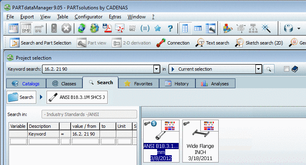This screenshot has height=165, width=306.
Task: Open Sketch search (2D)
Action: [x=259, y=43]
